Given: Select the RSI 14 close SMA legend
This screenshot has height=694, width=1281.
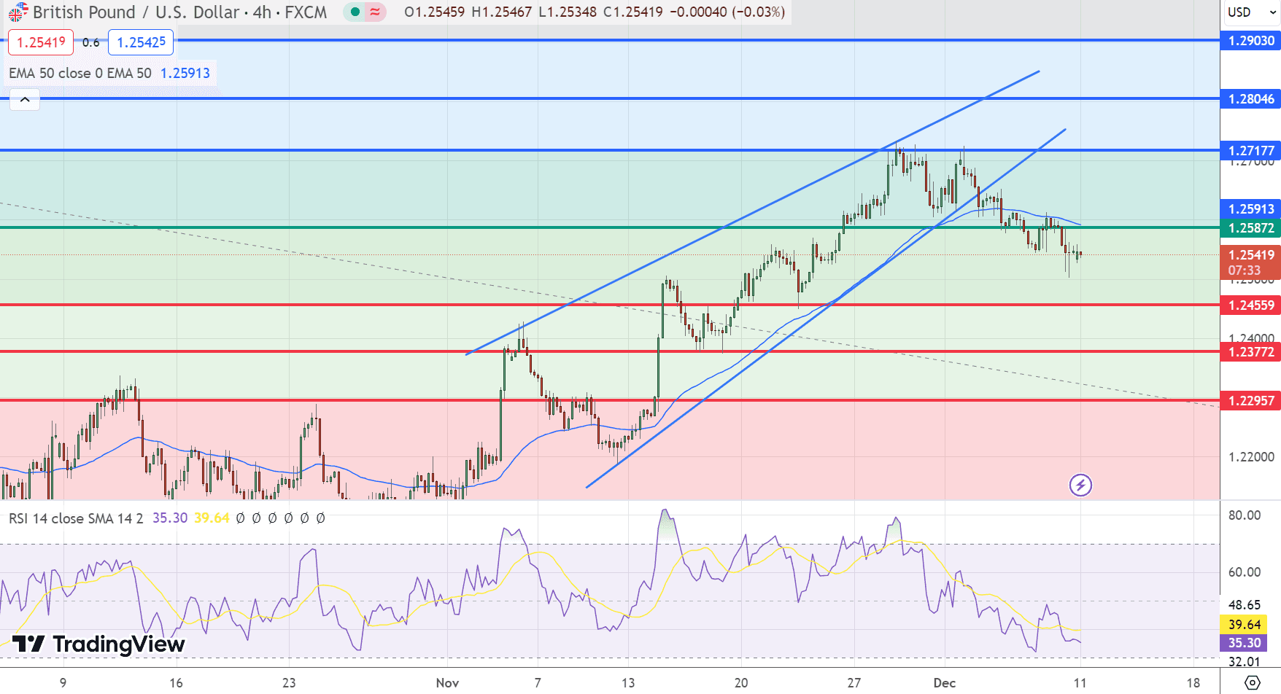Looking at the screenshot, I should (x=76, y=518).
